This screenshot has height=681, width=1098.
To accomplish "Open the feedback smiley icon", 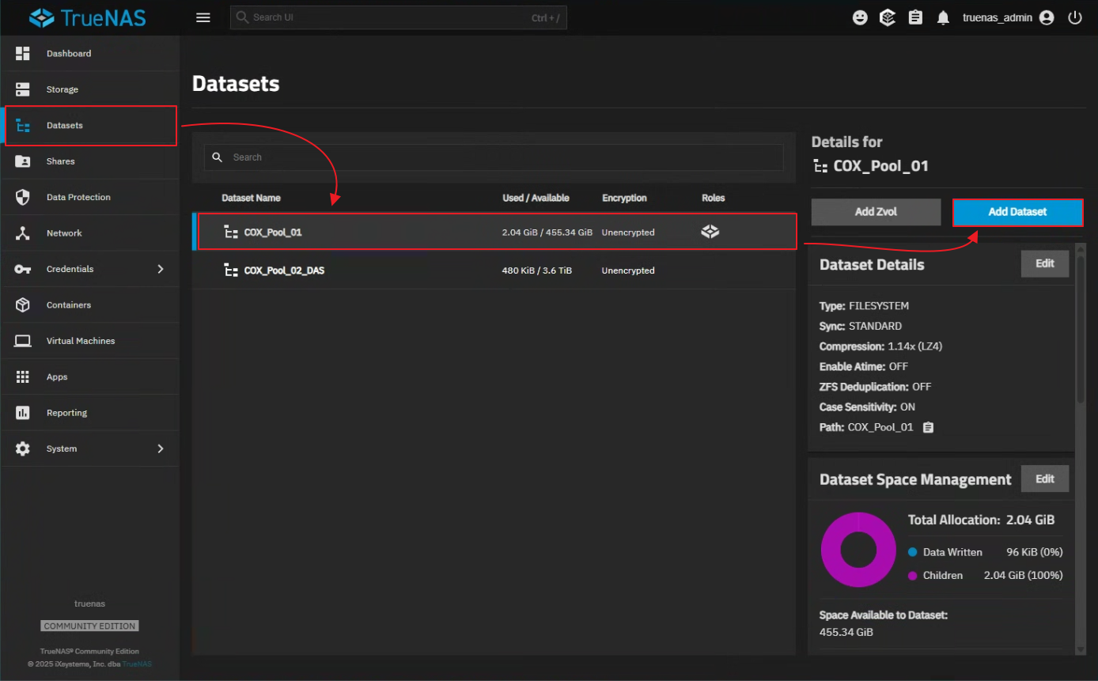I will tap(860, 17).
